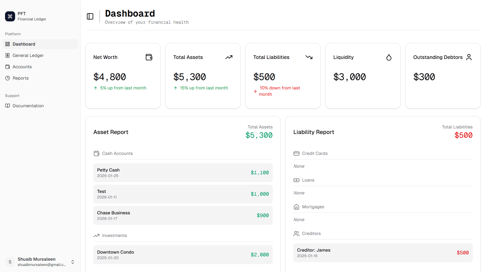Viewport: 483px width, 272px height.
Task: Collapse the sidebar using the panel toggle icon
Action: click(x=90, y=16)
